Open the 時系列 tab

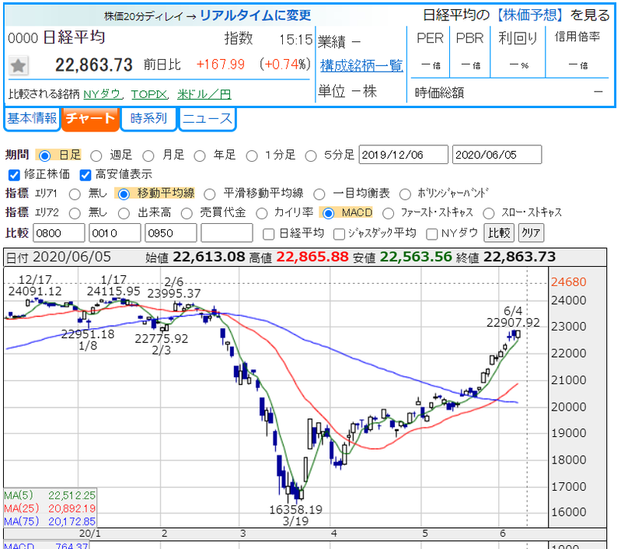[x=148, y=118]
